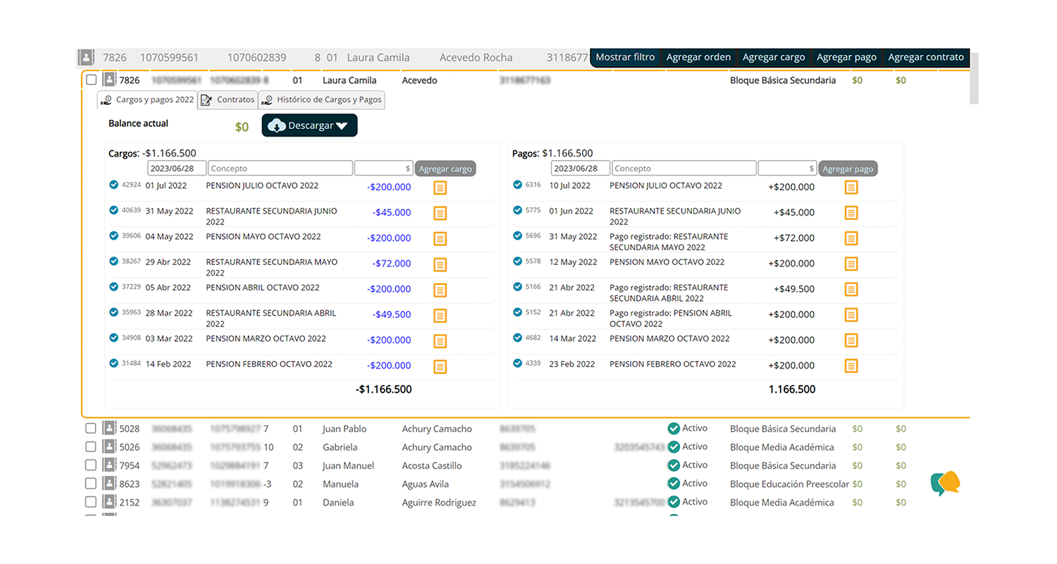The width and height of the screenshot is (1057, 564).
Task: Click the chat bubbles support icon
Action: point(945,483)
